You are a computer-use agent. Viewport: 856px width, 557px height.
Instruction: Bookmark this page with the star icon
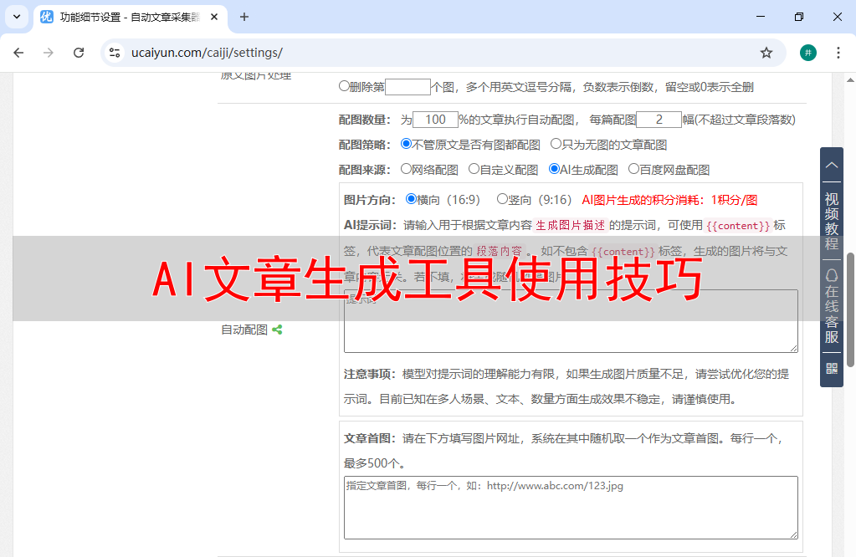766,53
